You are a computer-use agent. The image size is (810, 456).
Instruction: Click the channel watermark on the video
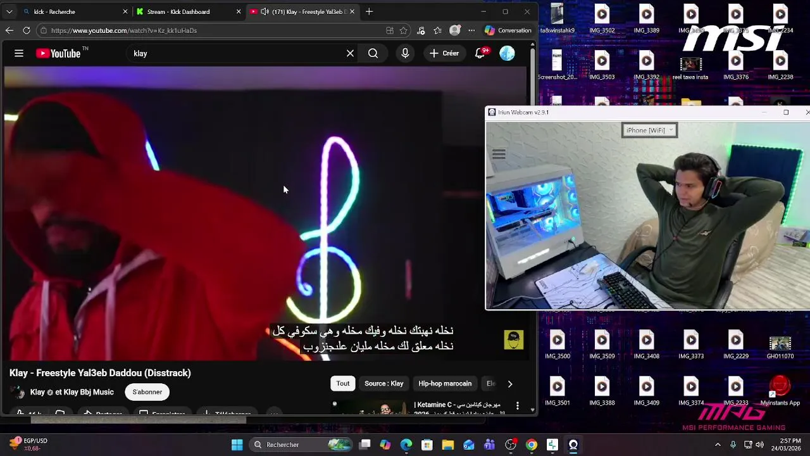pyautogui.click(x=514, y=339)
